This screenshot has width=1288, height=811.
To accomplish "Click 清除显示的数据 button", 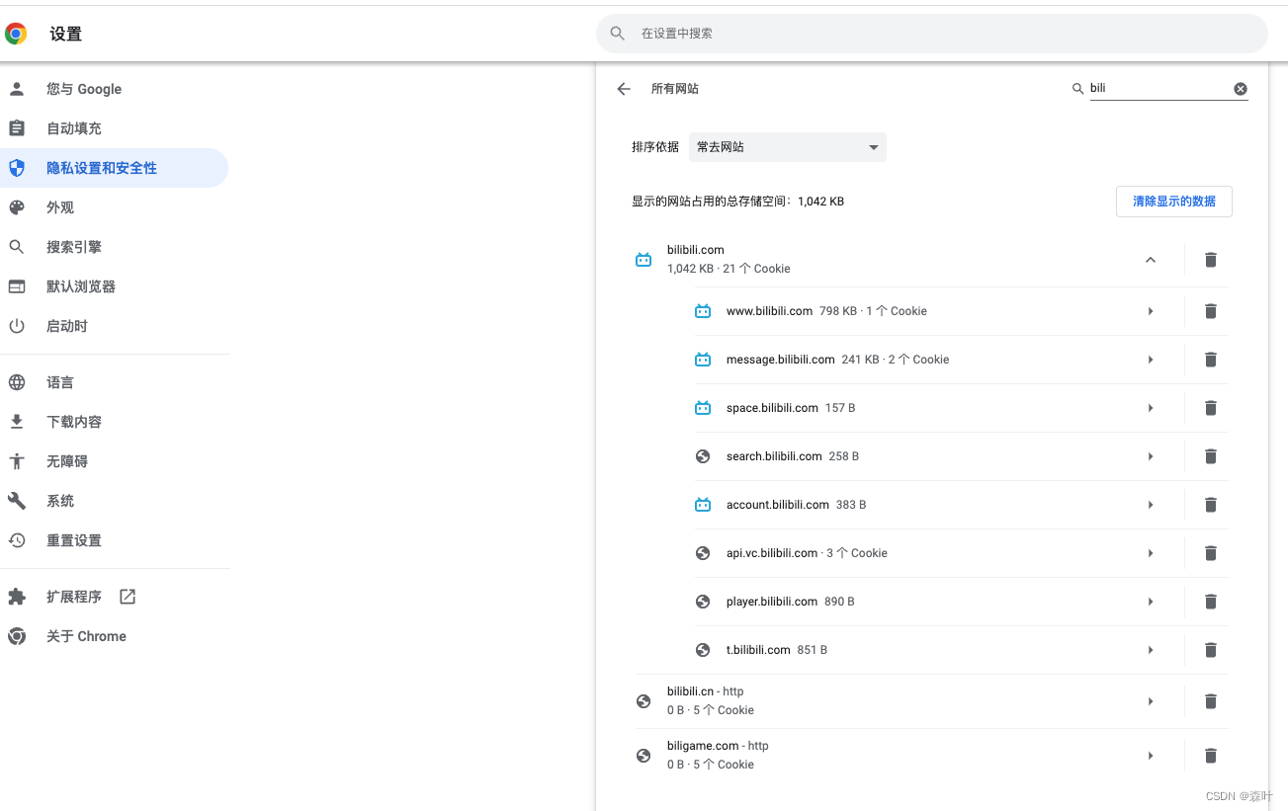I will pos(1174,201).
